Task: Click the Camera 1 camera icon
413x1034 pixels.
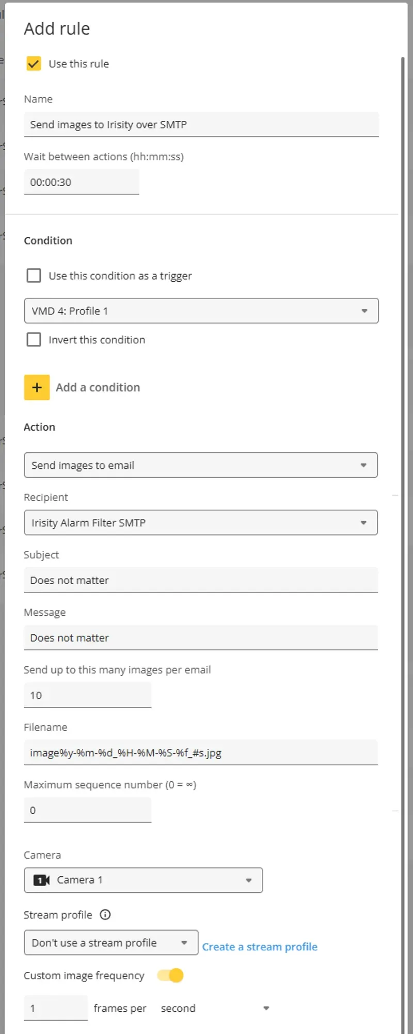Action: click(x=41, y=880)
